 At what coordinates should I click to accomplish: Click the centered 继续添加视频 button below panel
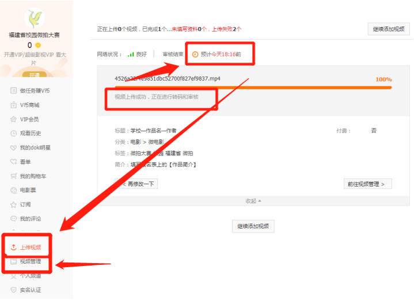(x=253, y=226)
